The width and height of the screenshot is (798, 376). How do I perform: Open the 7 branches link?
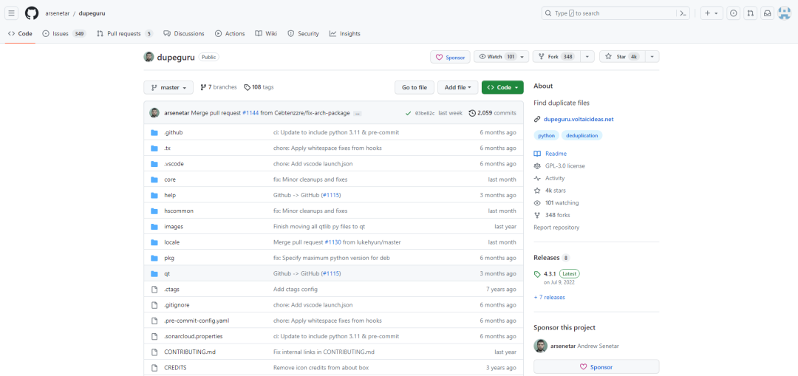218,87
